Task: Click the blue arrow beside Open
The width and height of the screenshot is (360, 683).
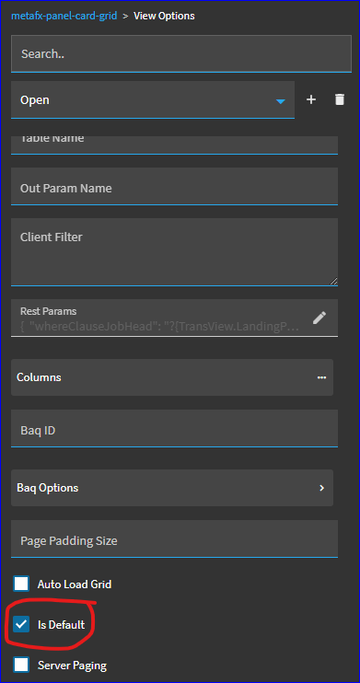Action: click(281, 101)
